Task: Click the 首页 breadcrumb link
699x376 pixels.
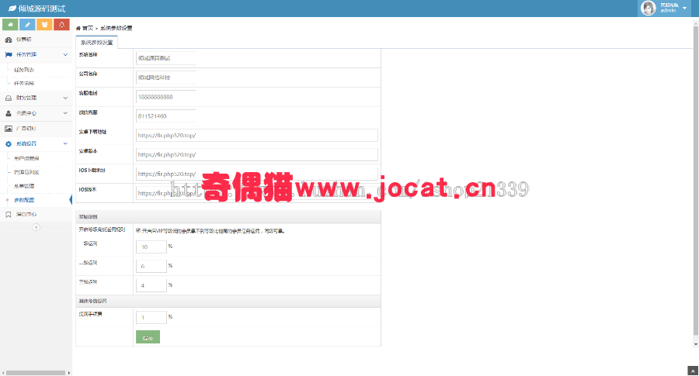Action: pyautogui.click(x=88, y=28)
